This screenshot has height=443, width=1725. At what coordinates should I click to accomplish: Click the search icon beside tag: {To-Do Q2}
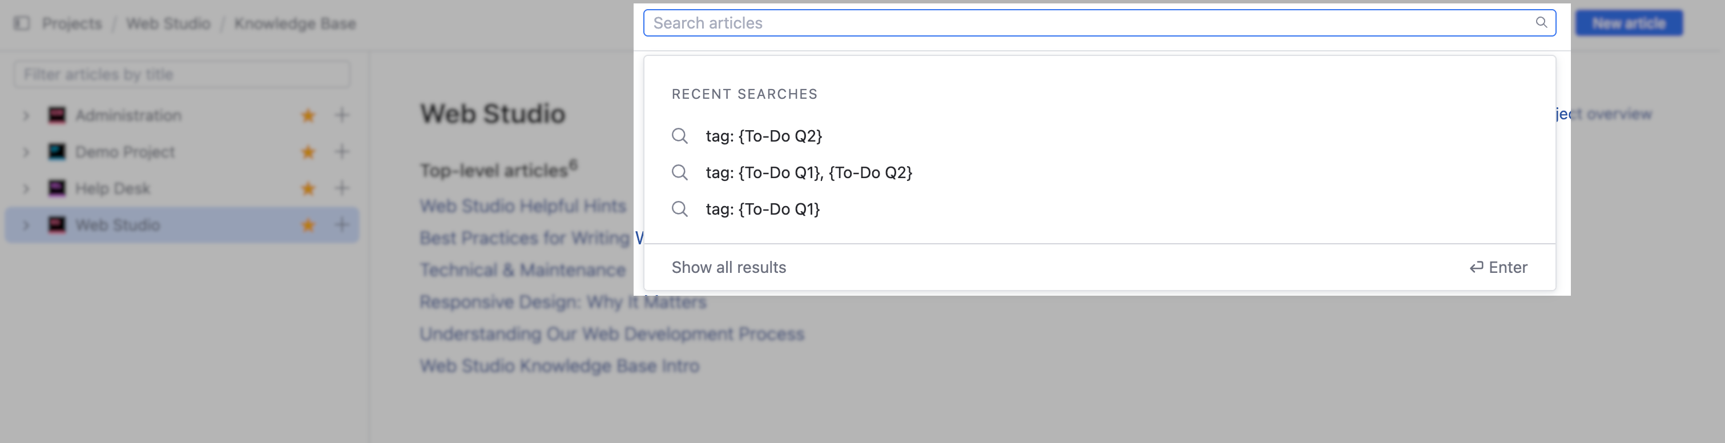coord(680,136)
